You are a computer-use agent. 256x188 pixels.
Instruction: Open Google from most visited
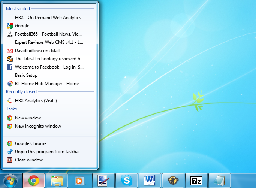click(x=49, y=26)
